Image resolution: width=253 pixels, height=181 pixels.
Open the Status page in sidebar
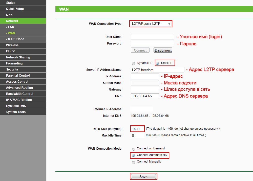point(23,3)
